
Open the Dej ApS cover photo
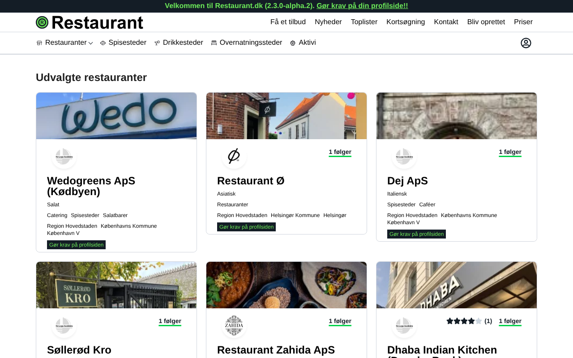tap(457, 116)
